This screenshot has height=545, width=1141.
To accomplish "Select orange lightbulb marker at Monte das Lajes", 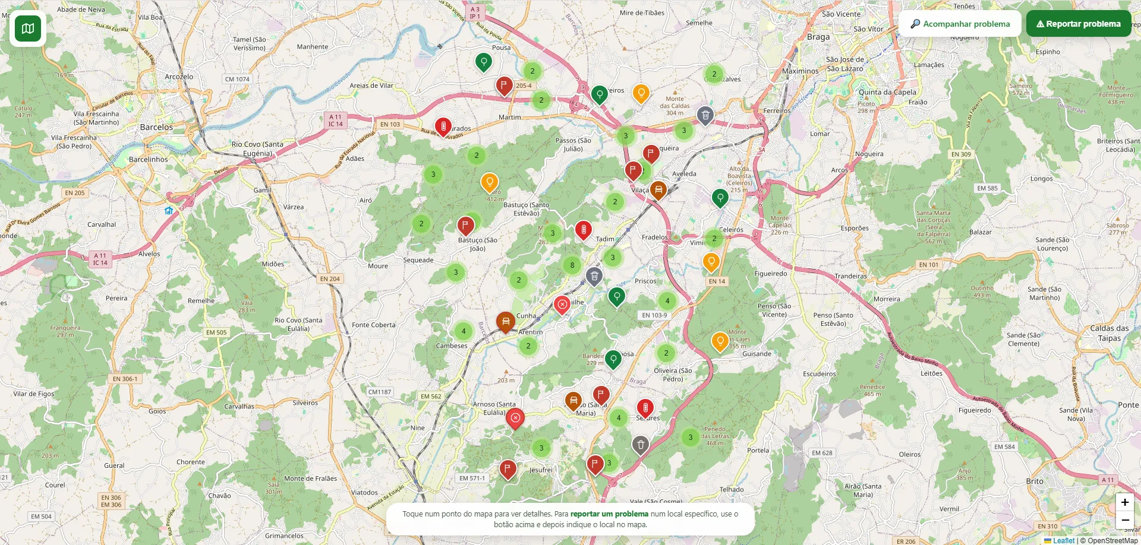I will coord(720,342).
